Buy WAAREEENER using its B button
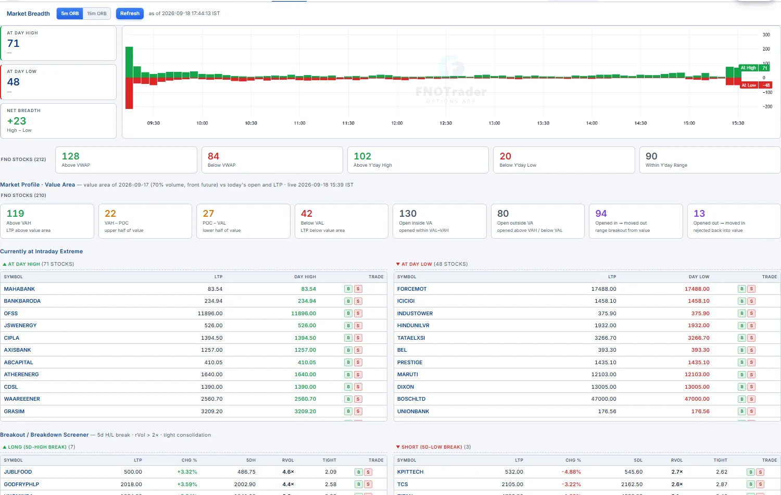 [x=348, y=399]
